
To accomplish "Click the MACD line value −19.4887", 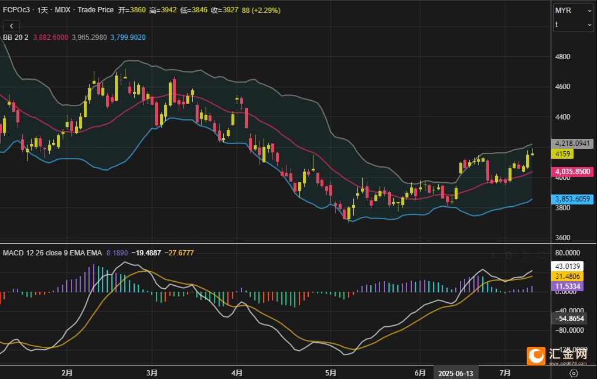I will 146,253.
